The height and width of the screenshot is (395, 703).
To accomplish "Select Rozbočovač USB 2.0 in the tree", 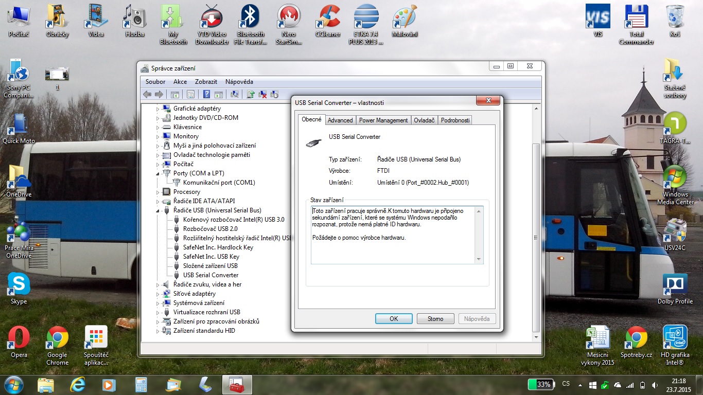I will point(210,229).
